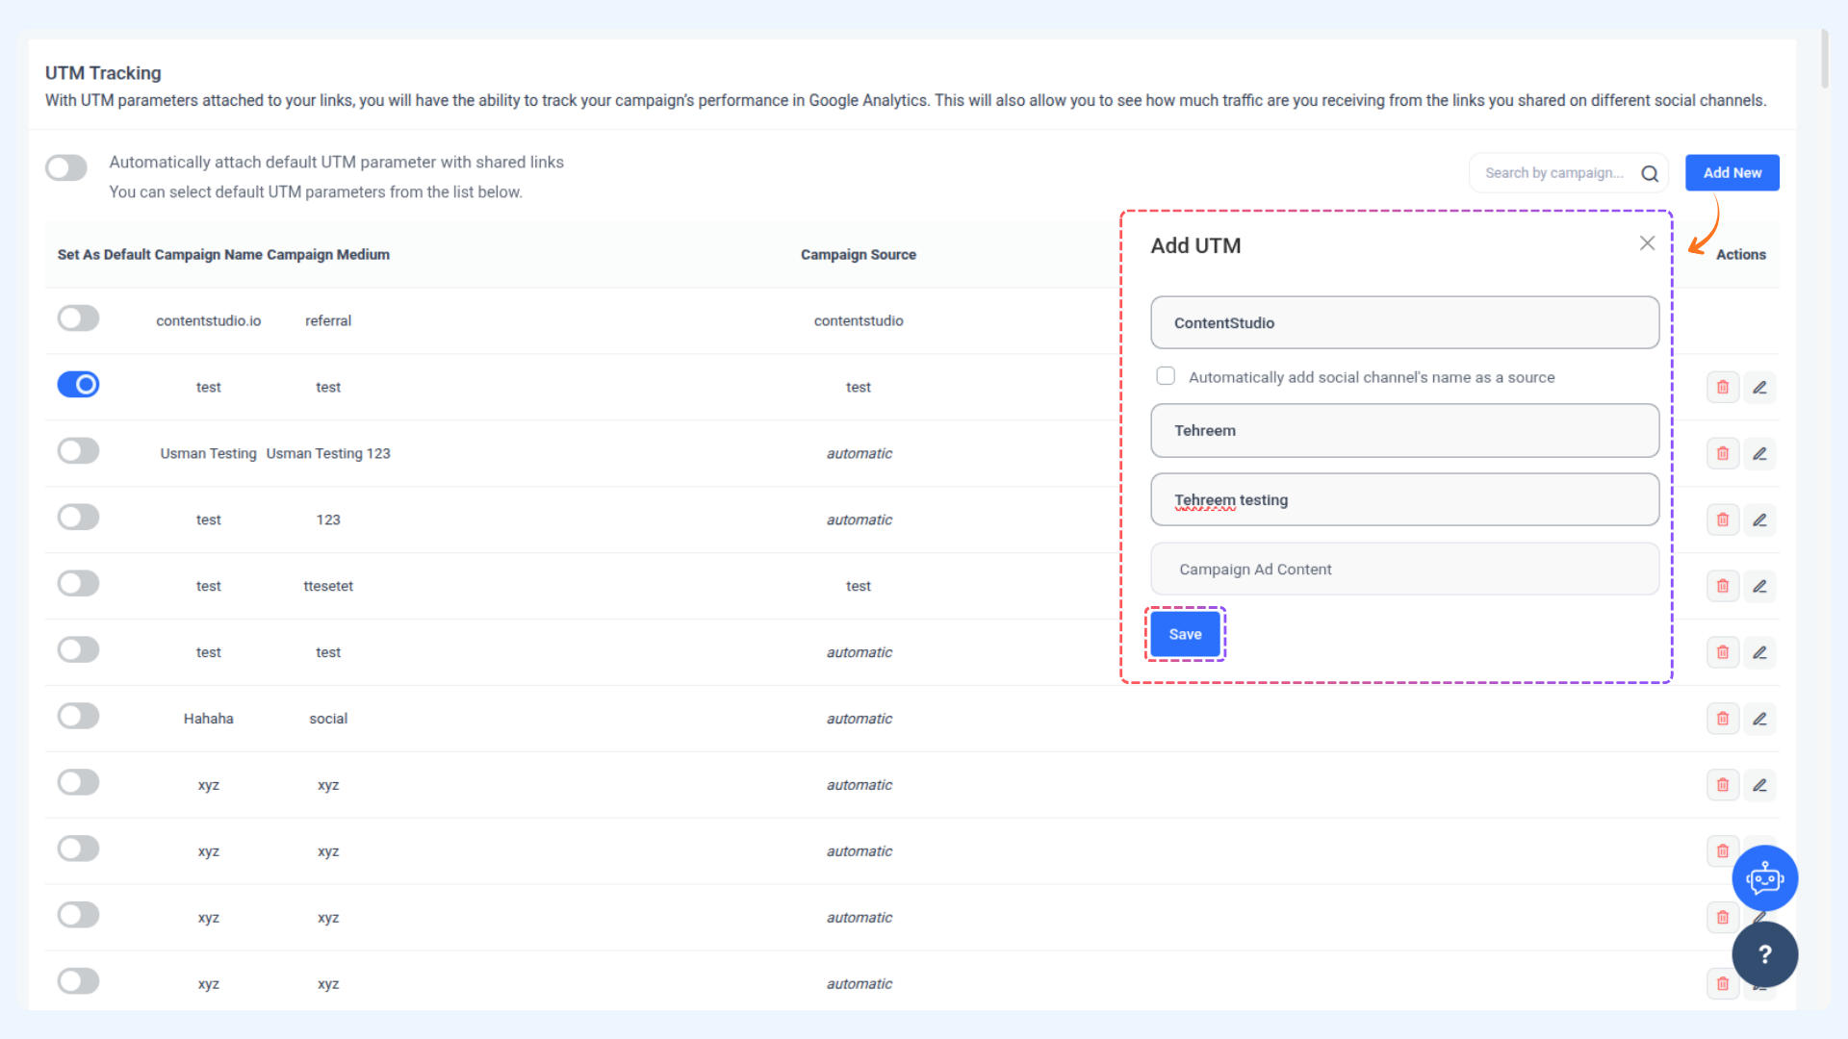Enable Hahaha campaign as default
Viewport: 1848px width, 1039px height.
78,716
